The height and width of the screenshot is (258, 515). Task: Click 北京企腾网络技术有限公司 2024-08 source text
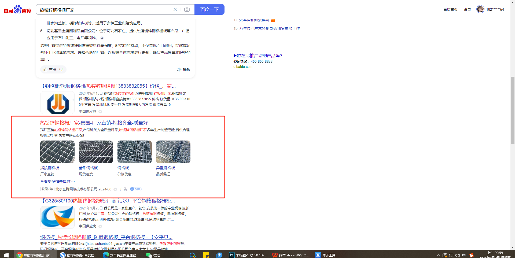pyautogui.click(x=83, y=189)
